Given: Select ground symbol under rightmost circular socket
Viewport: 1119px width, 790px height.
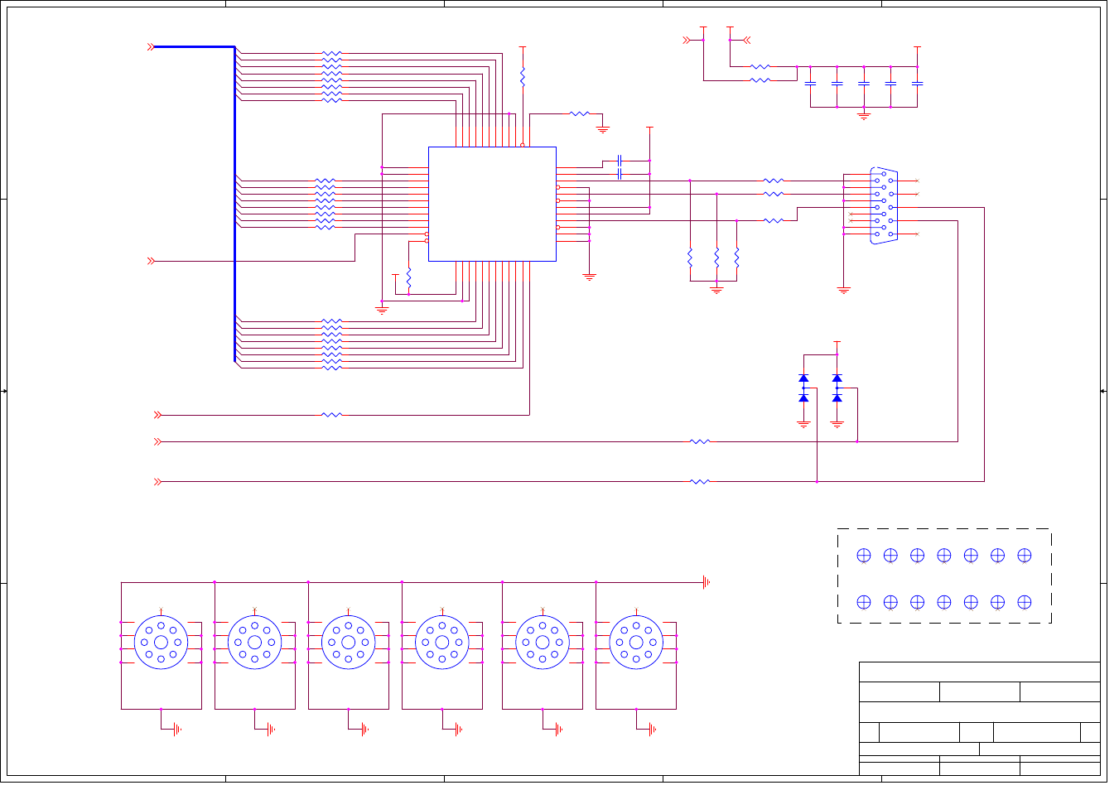Looking at the screenshot, I should click(652, 730).
